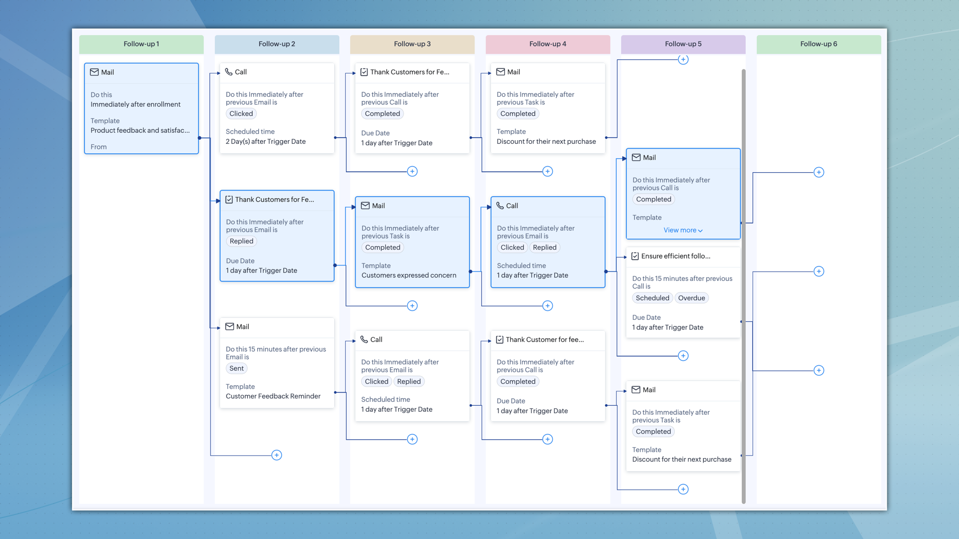Click the Mail icon on Customer Feedback Reminder card
Viewport: 959px width, 539px height.
[x=230, y=327]
